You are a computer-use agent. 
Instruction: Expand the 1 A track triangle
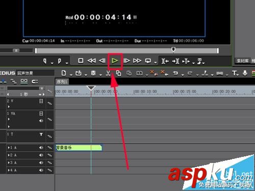click(9, 148)
